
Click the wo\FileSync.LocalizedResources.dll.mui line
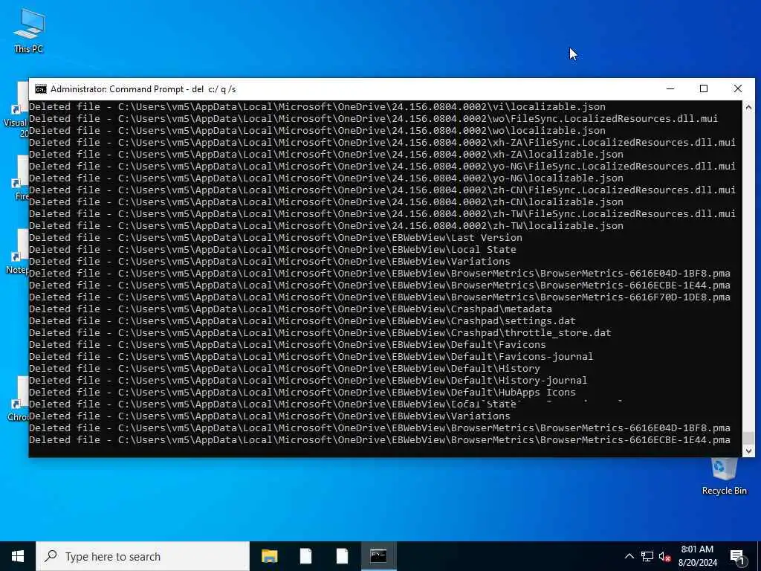pos(373,118)
